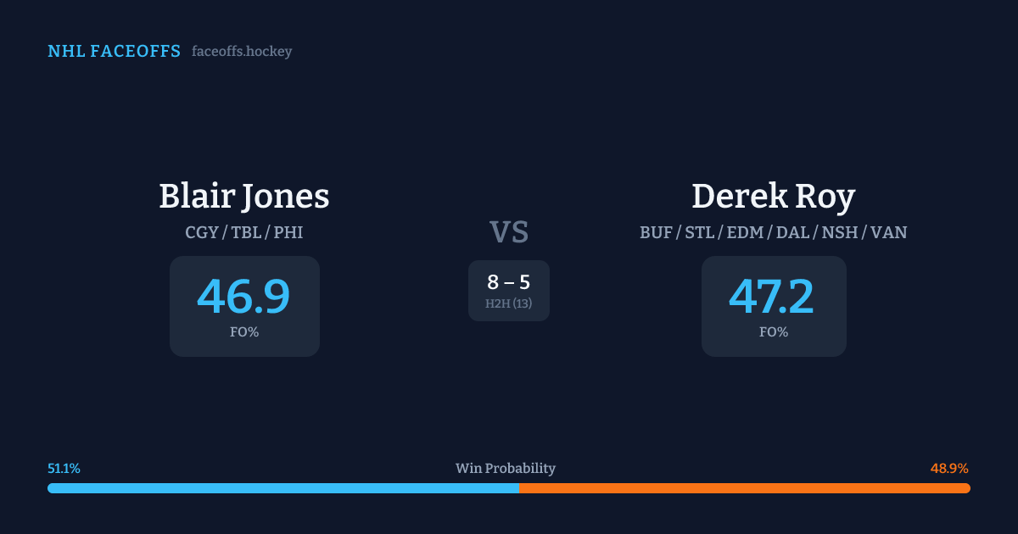The width and height of the screenshot is (1018, 534).
Task: Select the Derek Roy player name
Action: pos(773,197)
